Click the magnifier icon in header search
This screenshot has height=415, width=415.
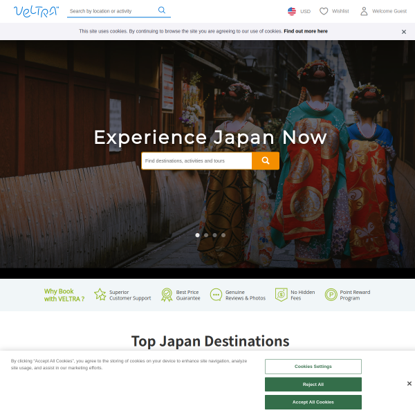pyautogui.click(x=162, y=10)
